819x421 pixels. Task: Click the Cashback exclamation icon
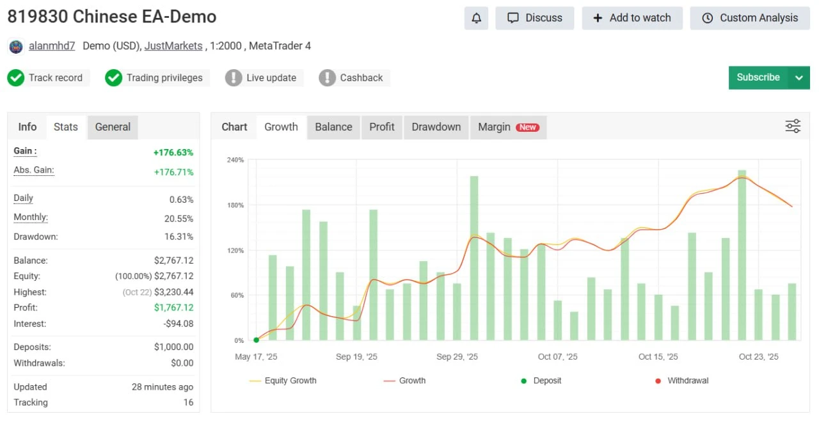327,77
